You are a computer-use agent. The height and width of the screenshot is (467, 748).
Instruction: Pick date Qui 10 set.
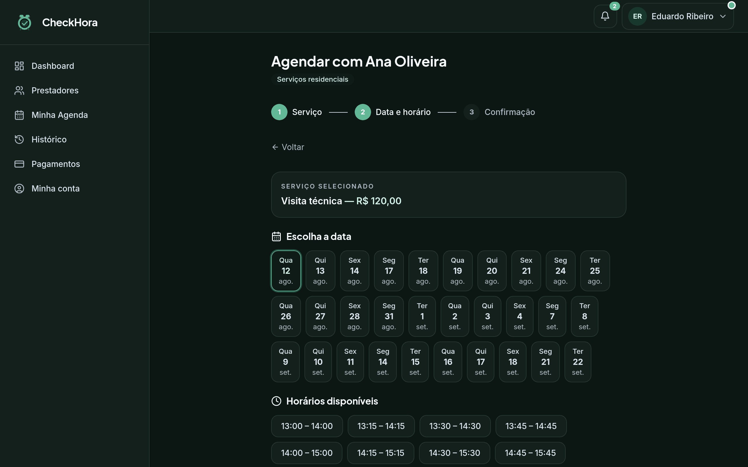tap(318, 362)
